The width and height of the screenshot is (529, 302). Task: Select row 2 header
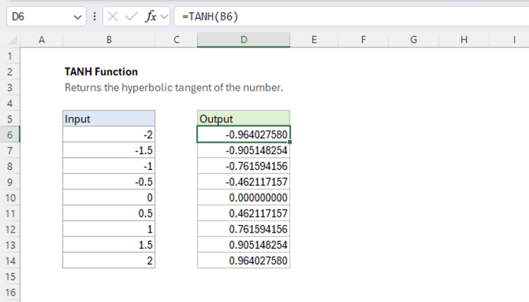[x=10, y=72]
